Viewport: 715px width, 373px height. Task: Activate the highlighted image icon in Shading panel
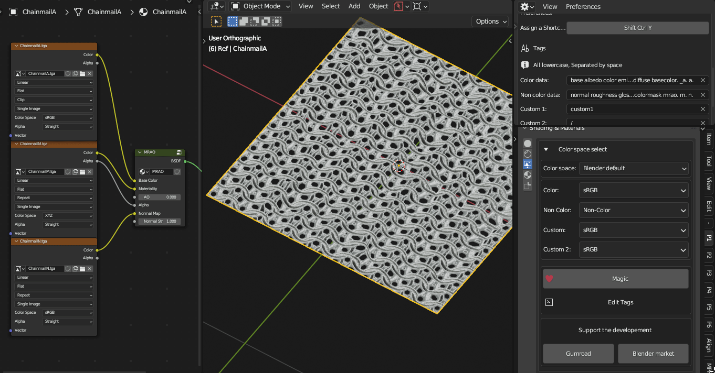click(528, 164)
